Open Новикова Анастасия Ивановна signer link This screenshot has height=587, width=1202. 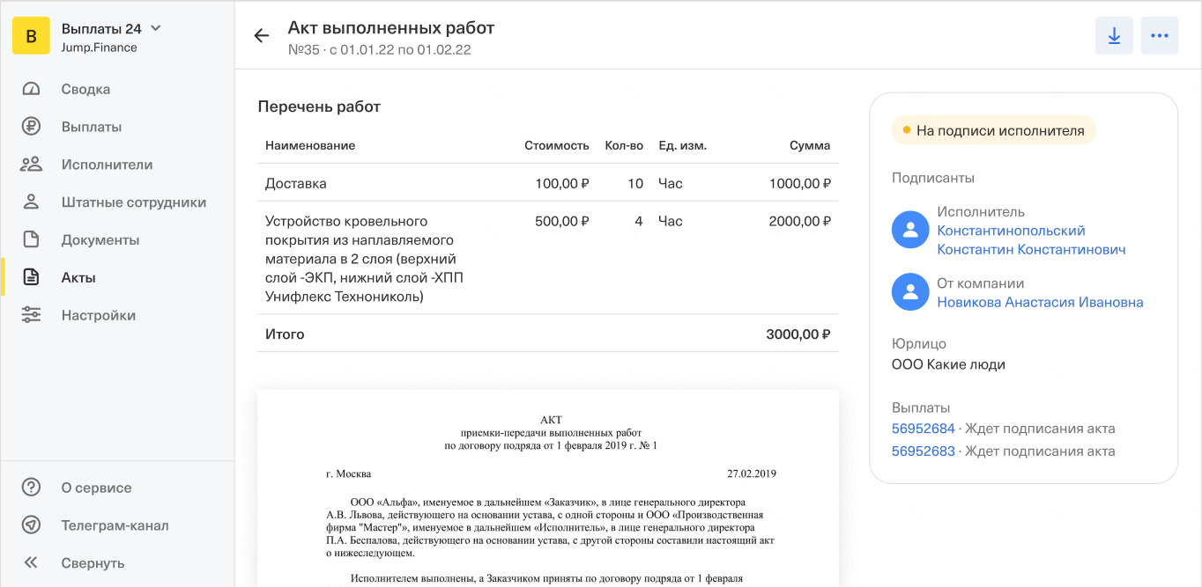(x=1040, y=302)
